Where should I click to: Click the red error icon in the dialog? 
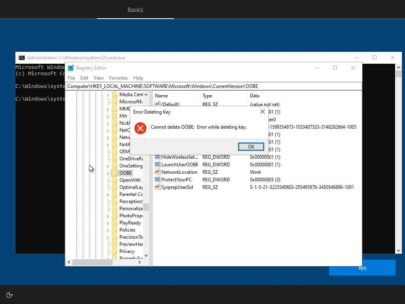140,128
